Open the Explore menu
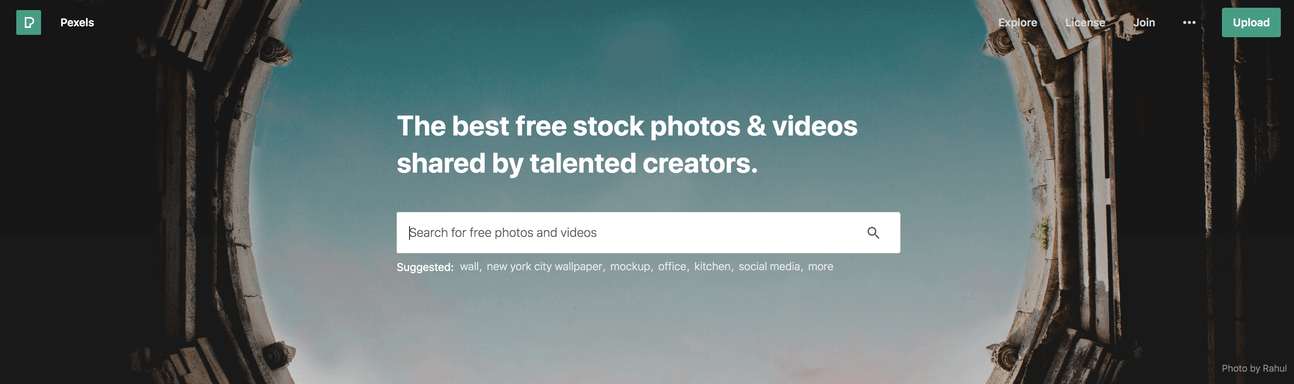The image size is (1294, 384). 1017,22
